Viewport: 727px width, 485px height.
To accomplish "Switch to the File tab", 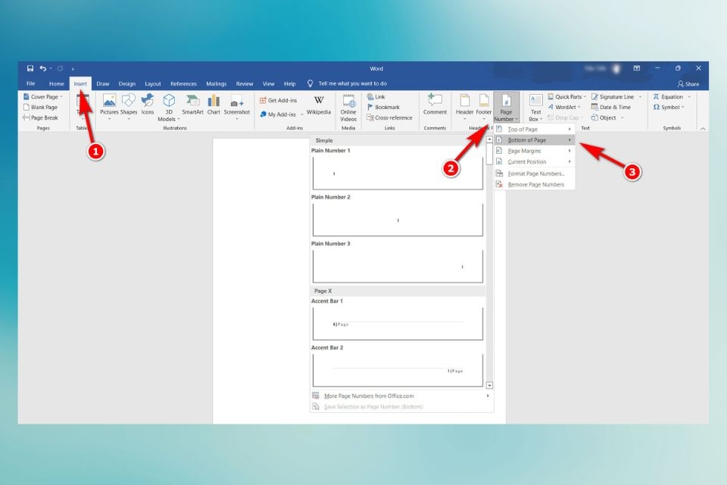I will point(30,83).
